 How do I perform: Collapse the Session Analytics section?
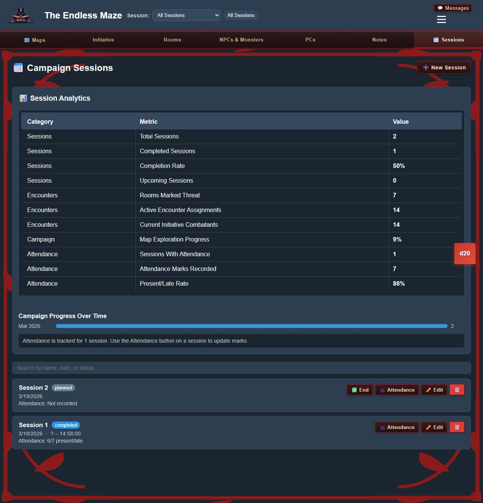[x=59, y=98]
